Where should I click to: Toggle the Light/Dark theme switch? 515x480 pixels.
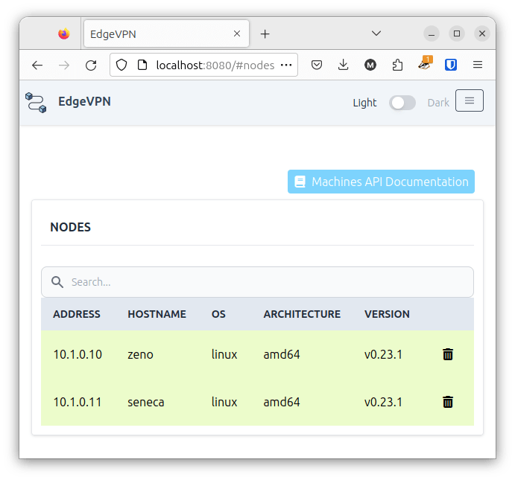click(402, 103)
